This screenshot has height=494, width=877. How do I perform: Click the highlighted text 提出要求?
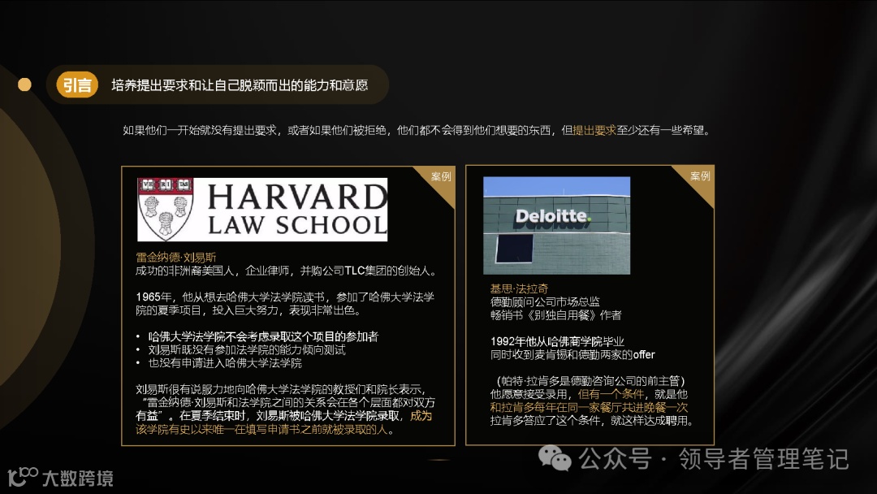click(x=594, y=130)
